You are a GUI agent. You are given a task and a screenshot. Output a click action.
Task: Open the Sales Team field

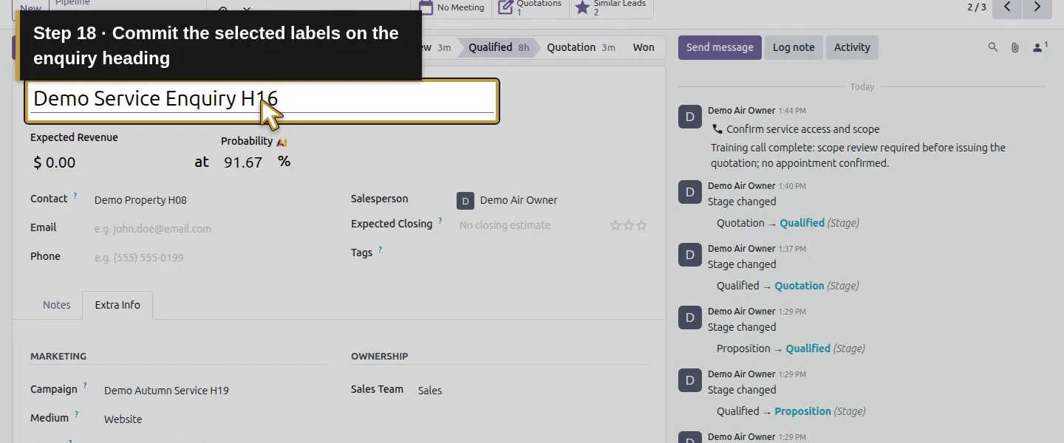[x=532, y=391]
